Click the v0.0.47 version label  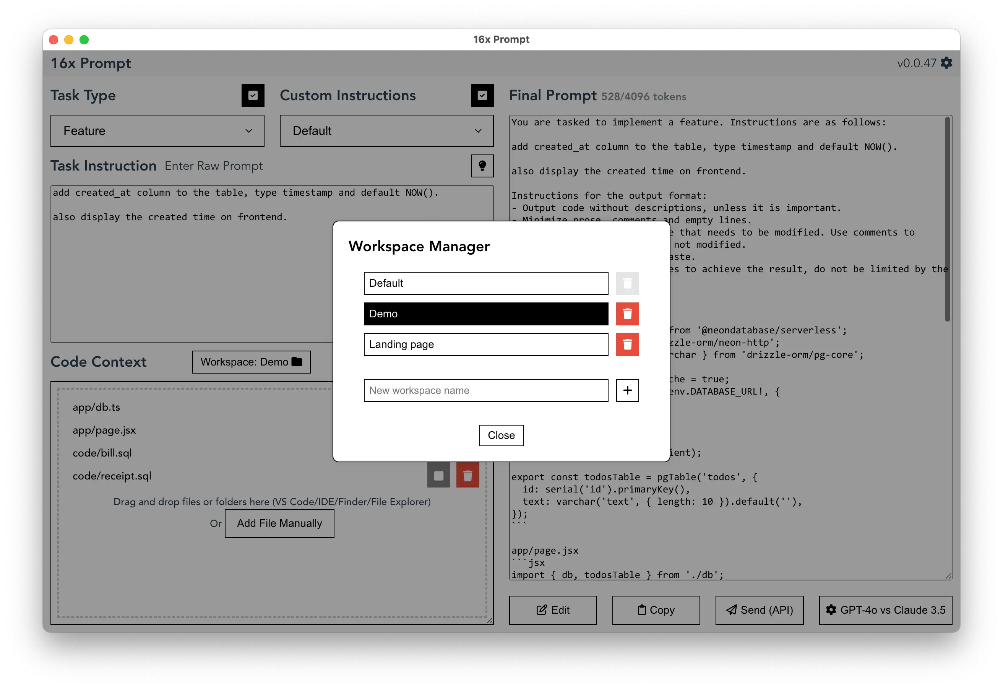click(x=917, y=63)
